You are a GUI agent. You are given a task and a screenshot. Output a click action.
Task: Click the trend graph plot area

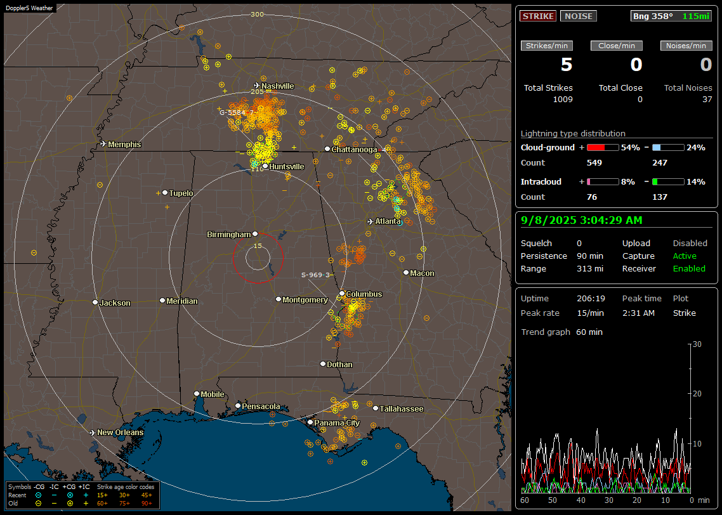[606, 419]
